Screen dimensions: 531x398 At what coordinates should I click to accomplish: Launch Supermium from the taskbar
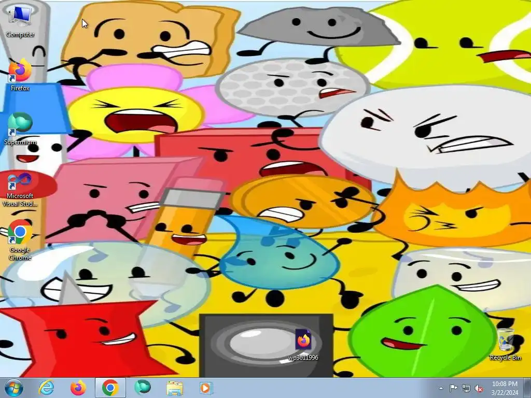[143, 388]
